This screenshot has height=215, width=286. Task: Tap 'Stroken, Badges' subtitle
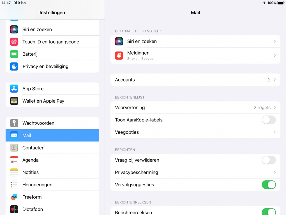(140, 59)
